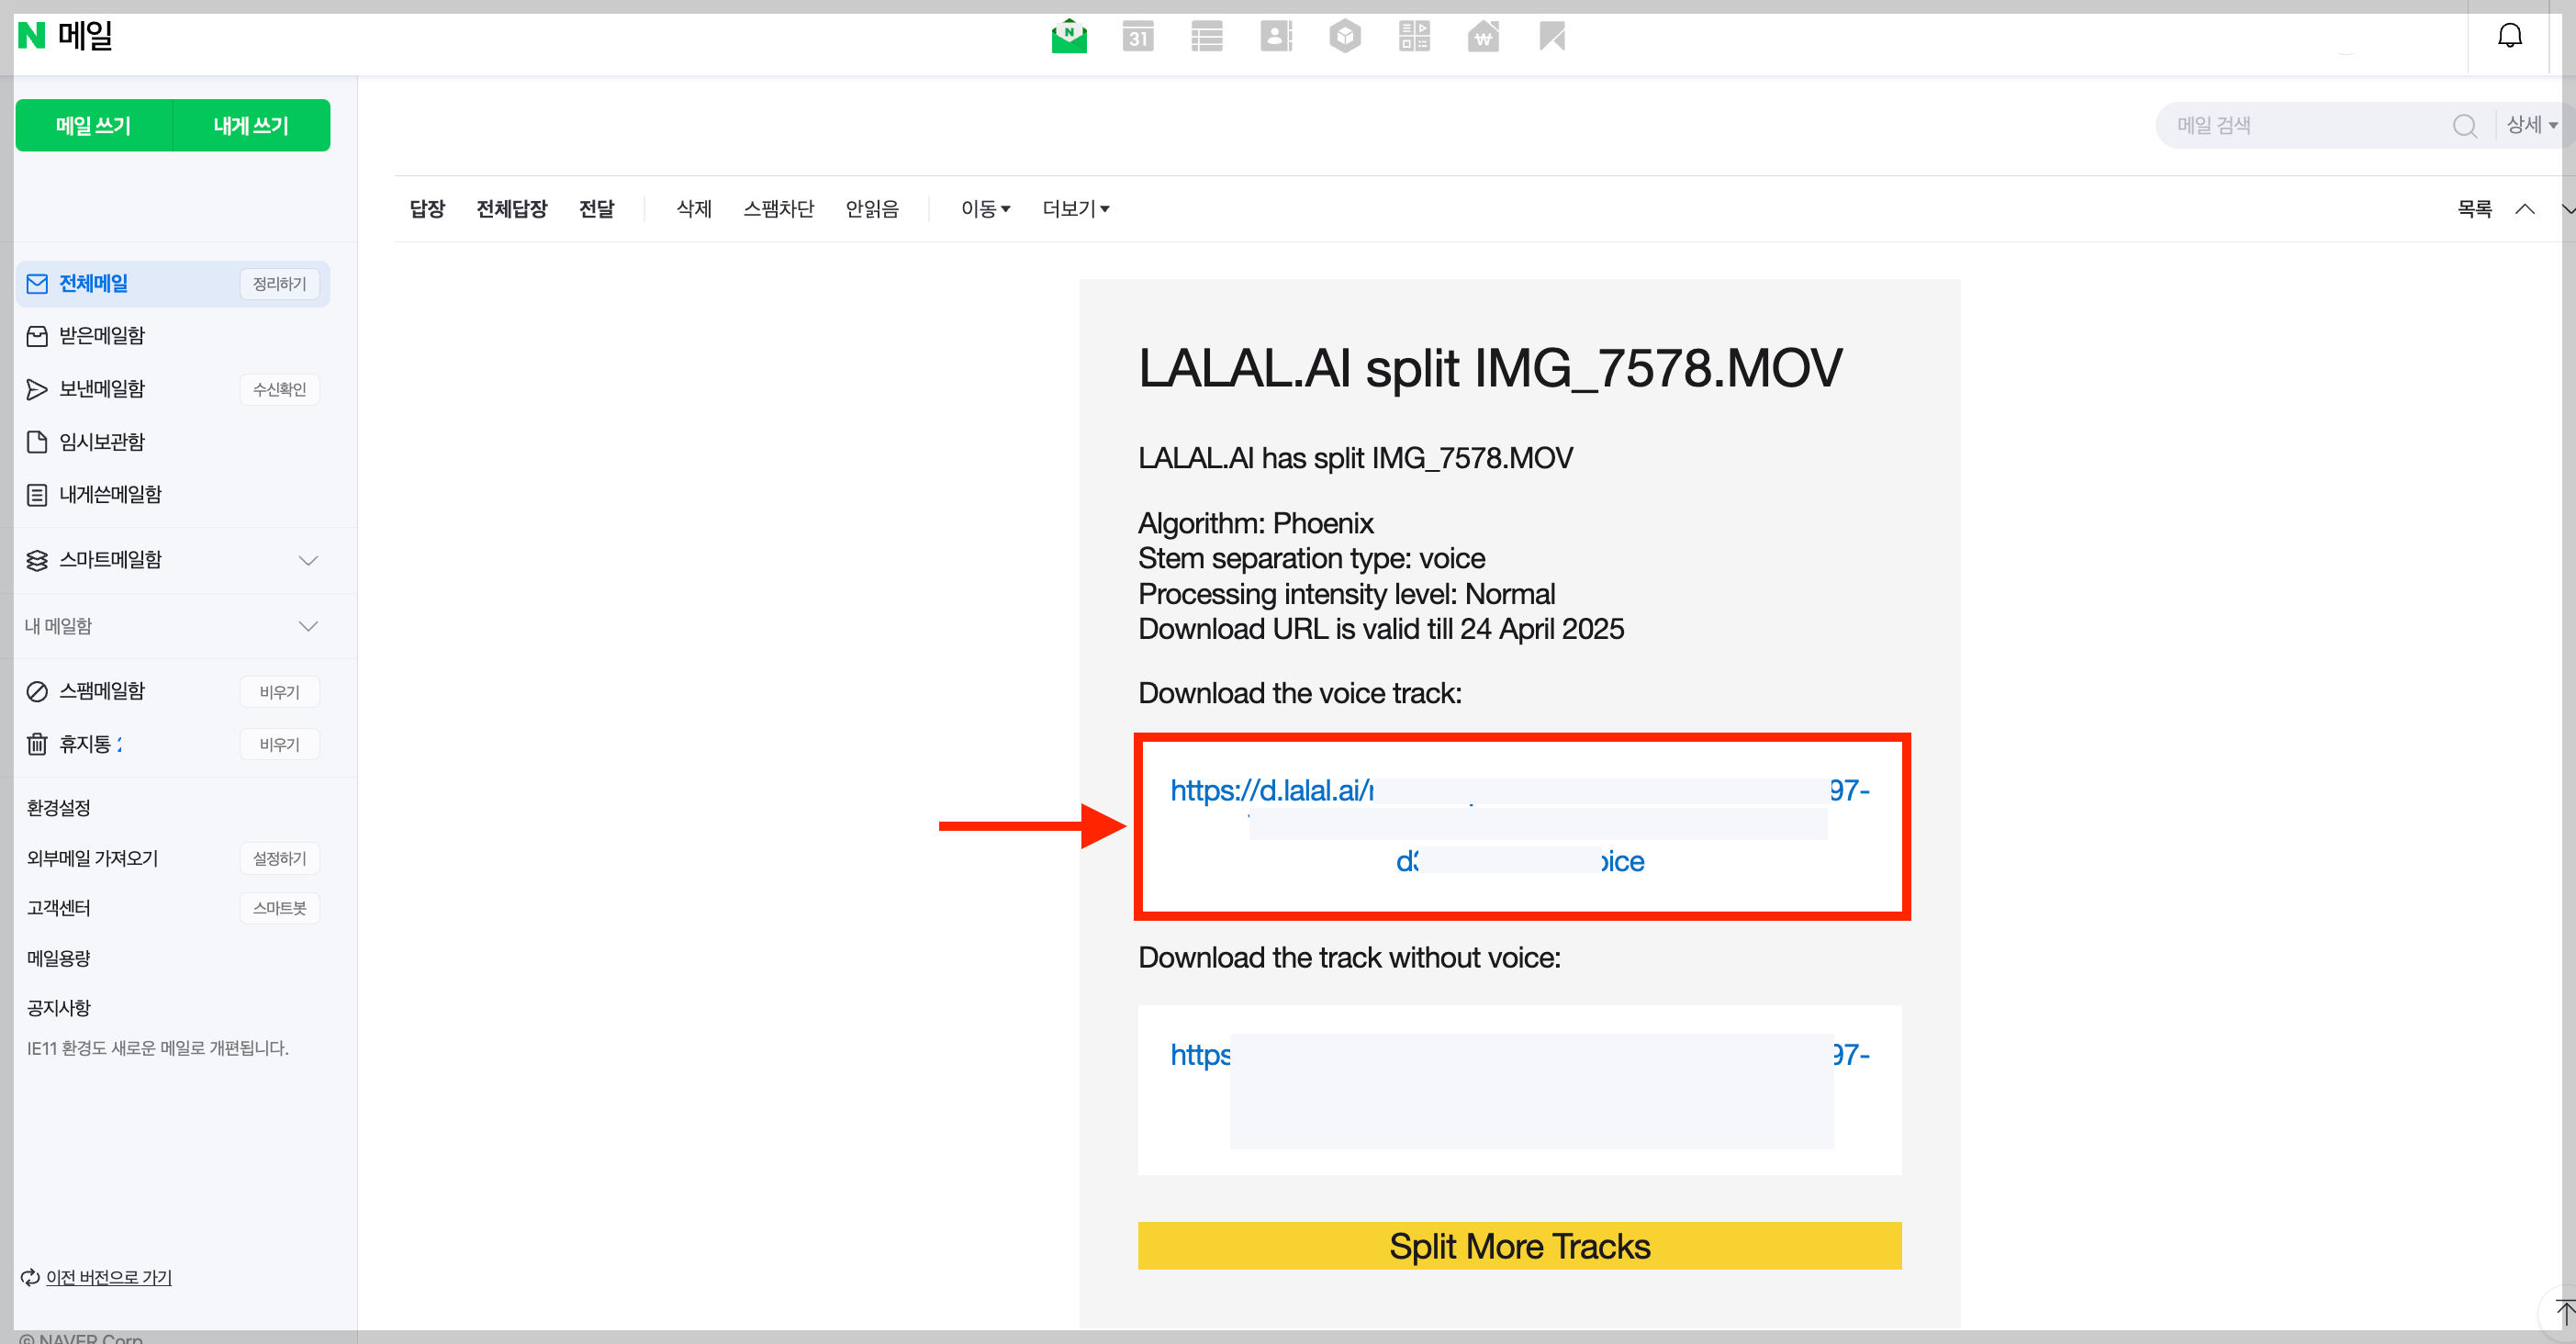The image size is (2576, 1344).
Task: Open Naver Calendar icon in top bar
Action: pos(1138,37)
